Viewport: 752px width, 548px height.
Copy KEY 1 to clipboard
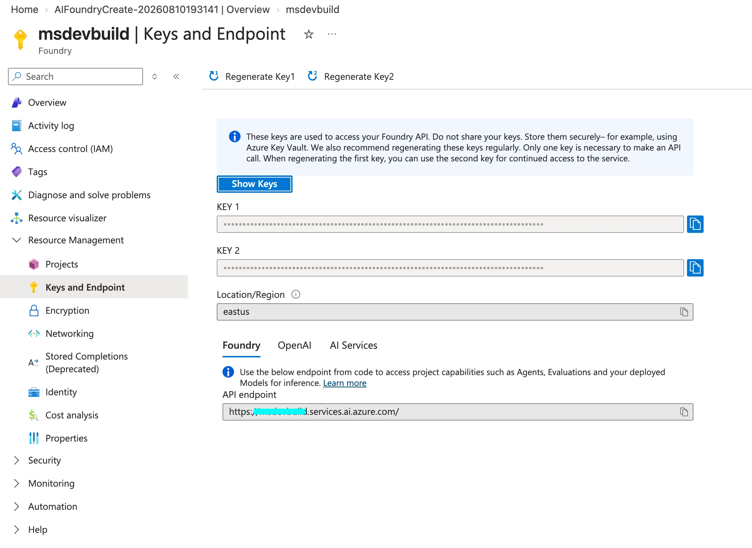(x=695, y=224)
